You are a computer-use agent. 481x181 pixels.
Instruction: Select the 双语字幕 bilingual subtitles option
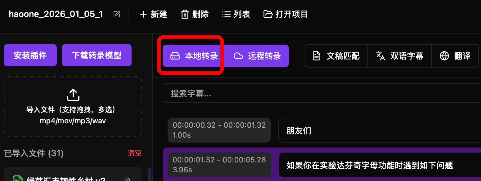[x=400, y=56]
